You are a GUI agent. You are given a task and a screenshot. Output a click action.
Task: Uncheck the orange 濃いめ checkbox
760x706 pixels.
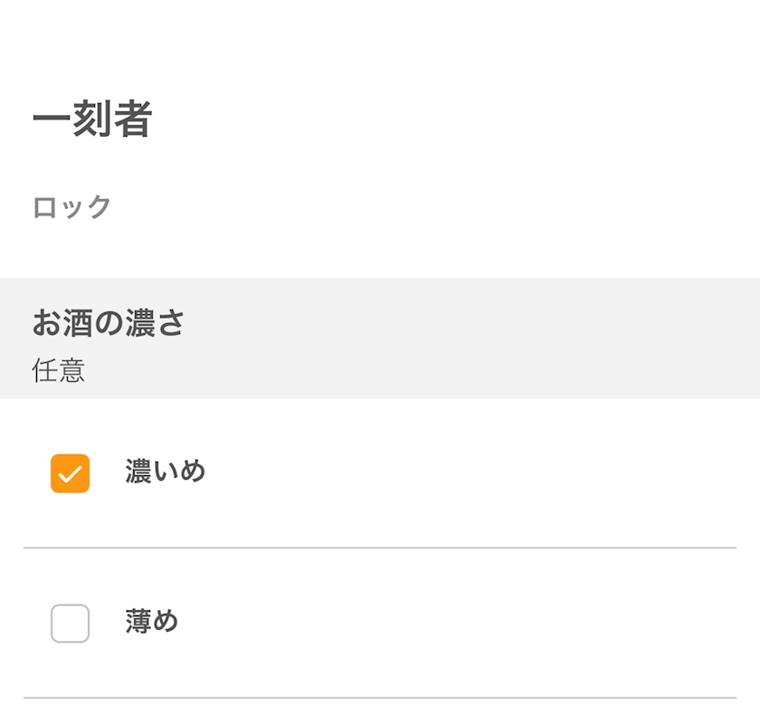tap(71, 473)
